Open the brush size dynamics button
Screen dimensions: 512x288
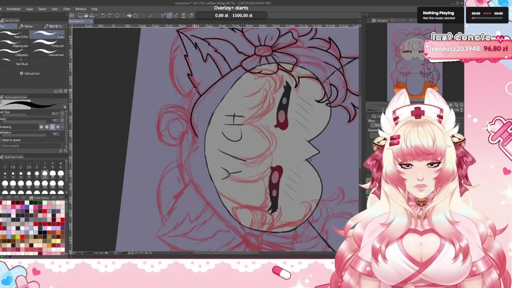point(62,114)
